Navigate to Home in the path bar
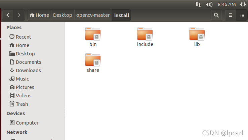The width and height of the screenshot is (248, 140). click(x=39, y=15)
